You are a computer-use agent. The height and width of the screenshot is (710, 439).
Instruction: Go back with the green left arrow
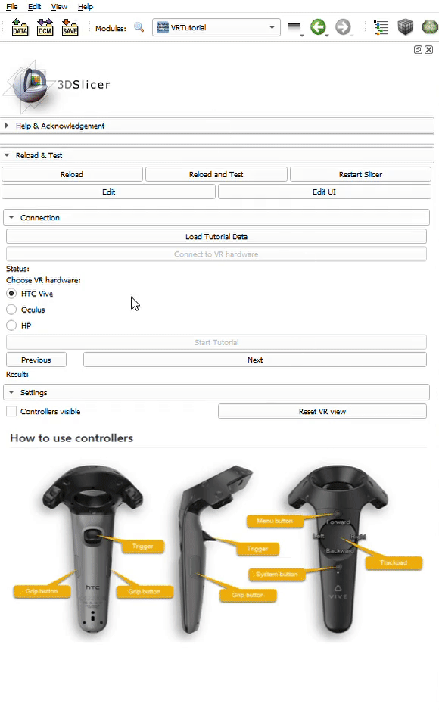click(319, 27)
